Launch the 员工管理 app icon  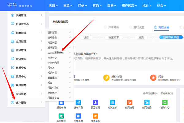(95, 102)
